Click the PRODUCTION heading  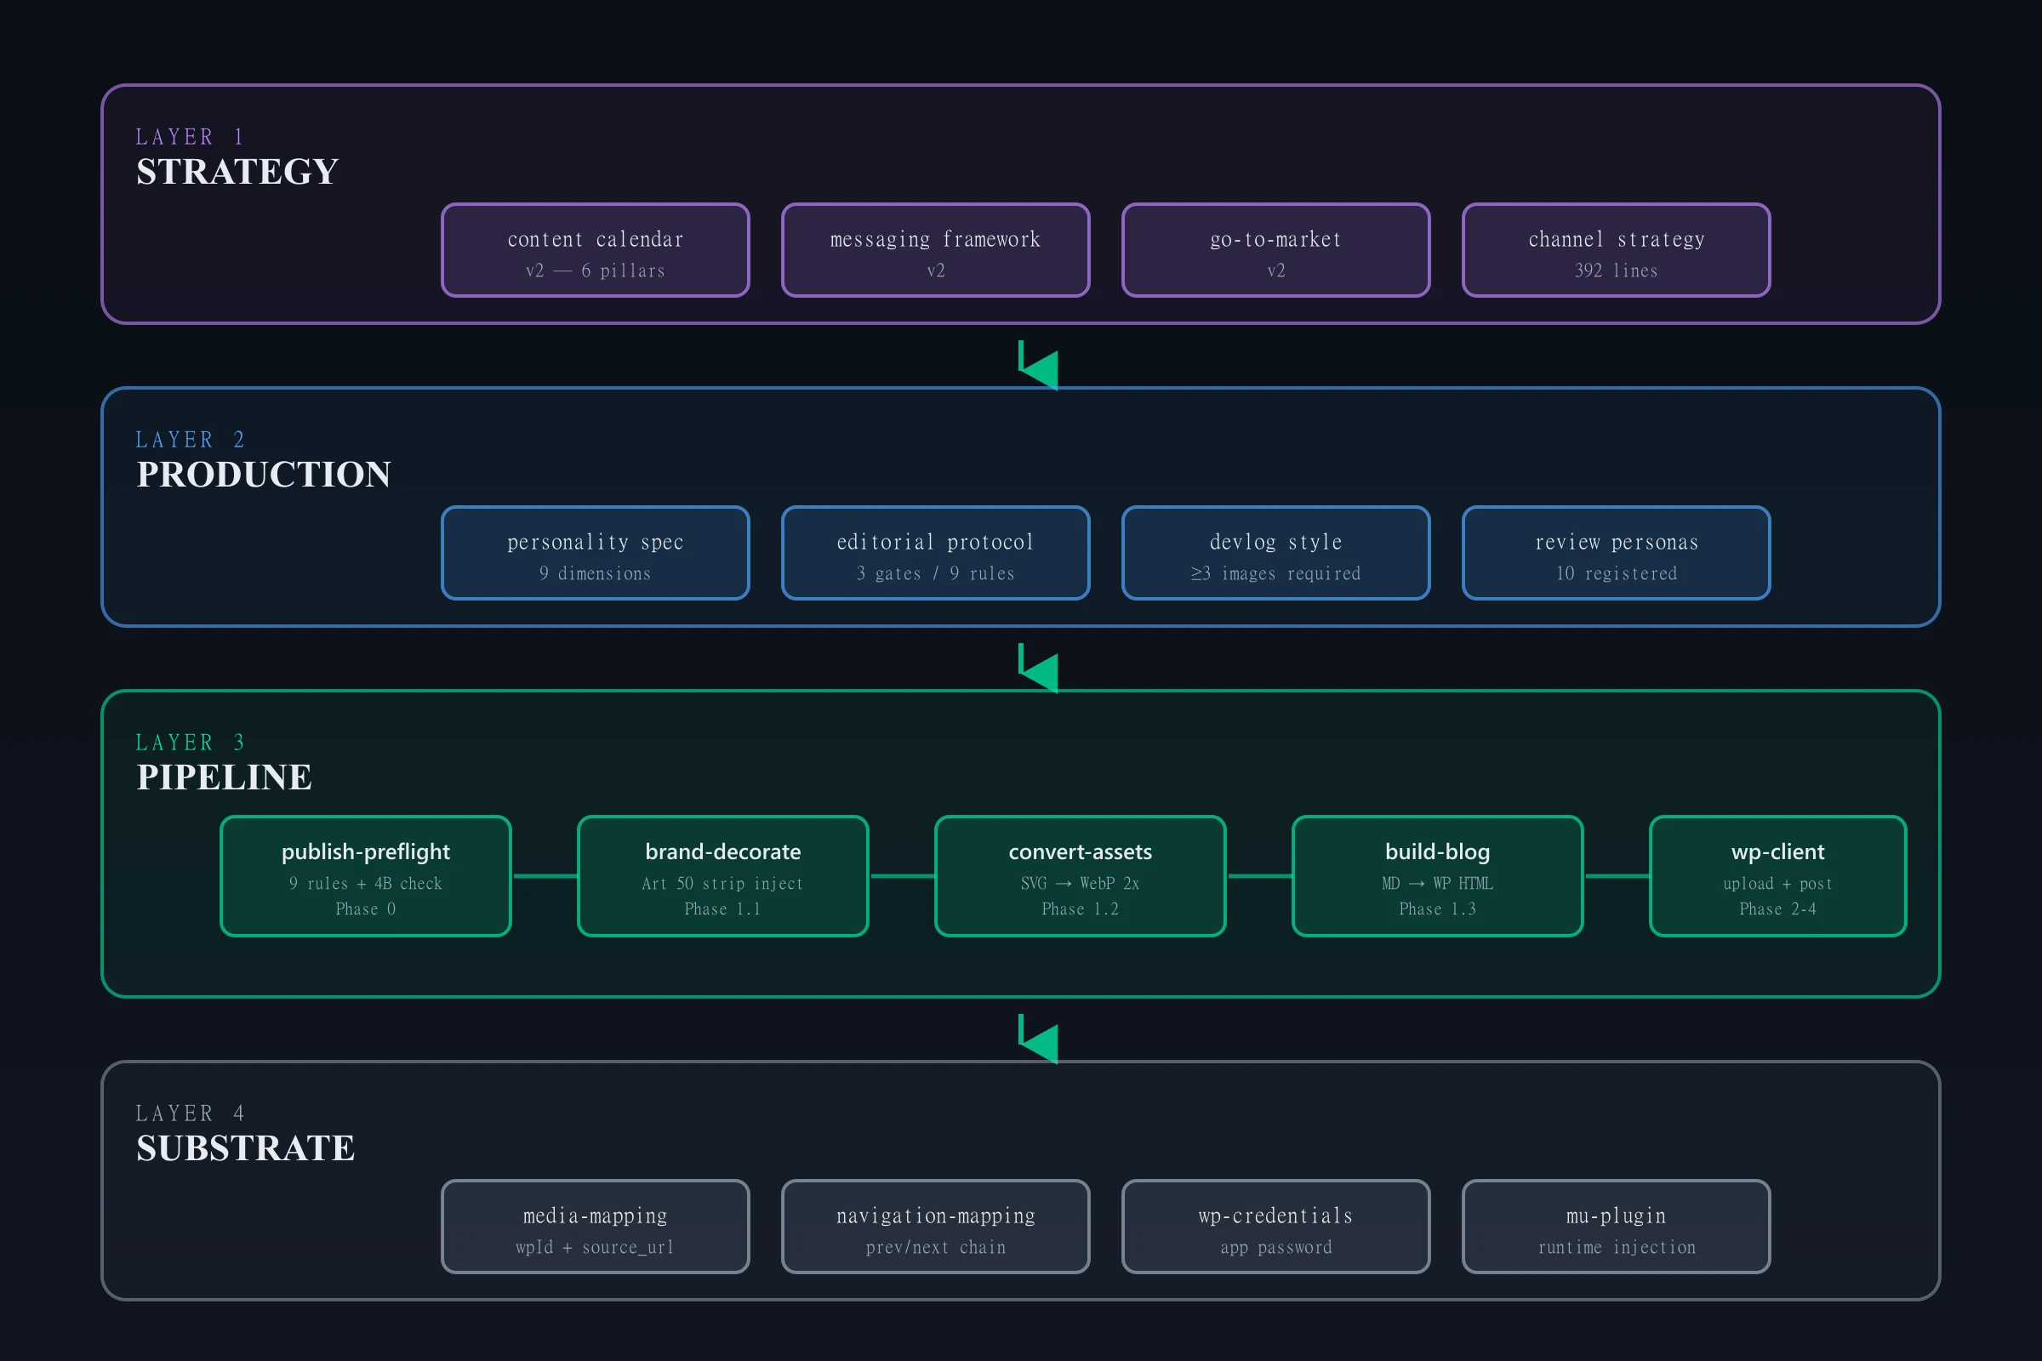pyautogui.click(x=264, y=475)
